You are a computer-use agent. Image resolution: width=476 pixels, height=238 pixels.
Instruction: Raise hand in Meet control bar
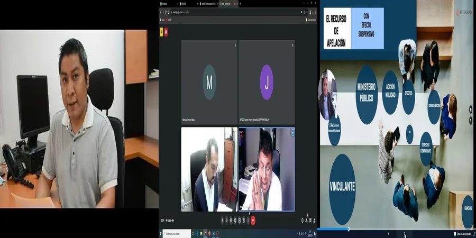click(244, 221)
